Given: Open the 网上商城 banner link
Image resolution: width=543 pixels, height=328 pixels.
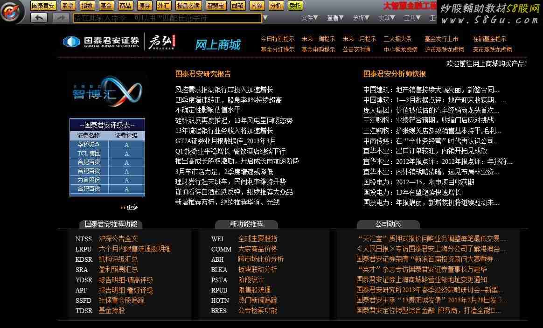Looking at the screenshot, I should (218, 45).
